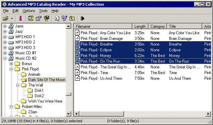
Task: Sort by the Title column header
Action: (184, 26)
